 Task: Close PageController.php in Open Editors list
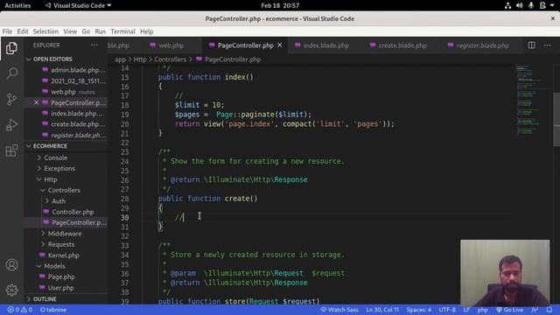click(36, 102)
